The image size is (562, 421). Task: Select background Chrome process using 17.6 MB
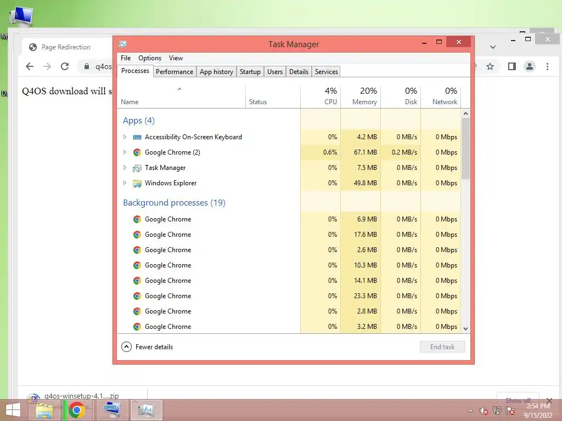[x=289, y=235]
